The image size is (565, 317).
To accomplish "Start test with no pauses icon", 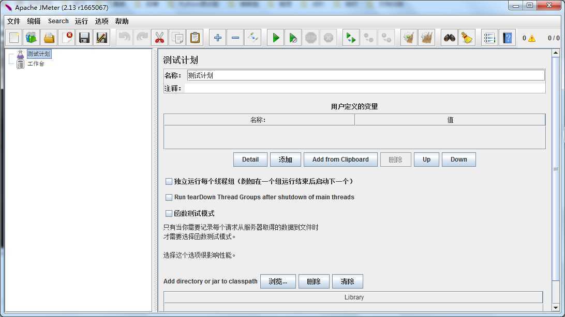I will point(293,37).
